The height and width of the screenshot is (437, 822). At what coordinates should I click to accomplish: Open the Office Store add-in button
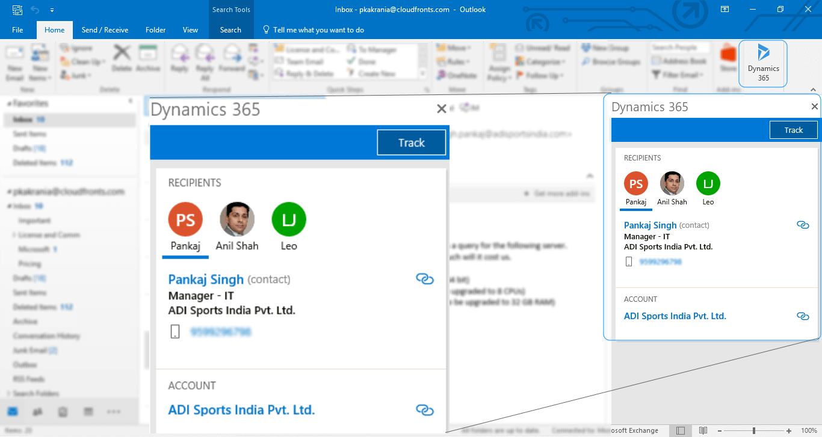(728, 60)
